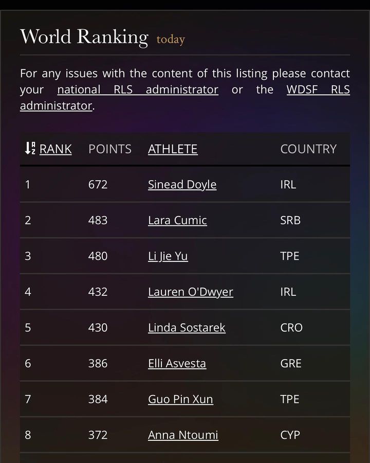Image resolution: width=370 pixels, height=463 pixels.
Task: Open Sinead Doyle's athlete profile
Action: (182, 185)
